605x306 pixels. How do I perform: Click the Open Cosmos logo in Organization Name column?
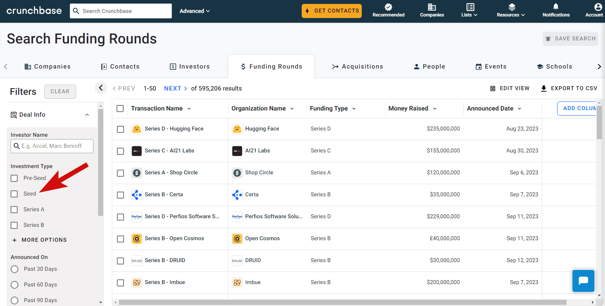tap(237, 239)
